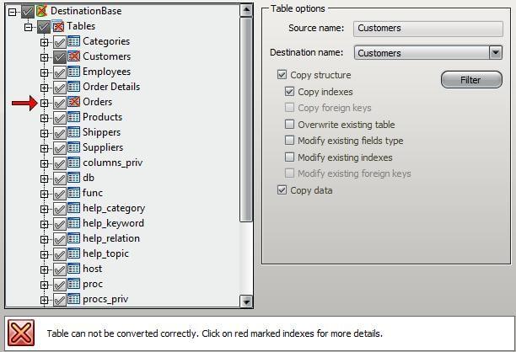516x352 pixels.
Task: Select the columns_priv table row
Action: pos(112,163)
